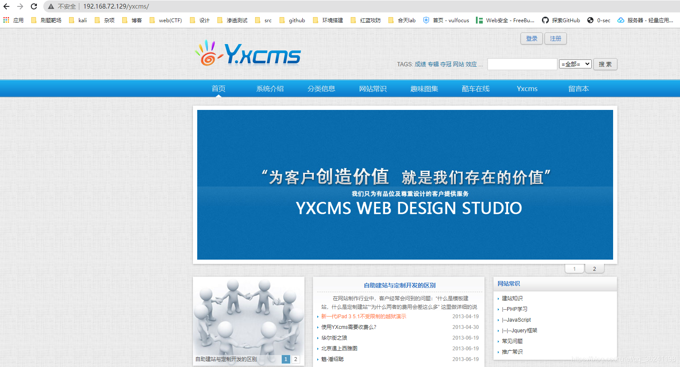Open the 网站常识 sidebar heading
The image size is (680, 367).
[x=508, y=284]
